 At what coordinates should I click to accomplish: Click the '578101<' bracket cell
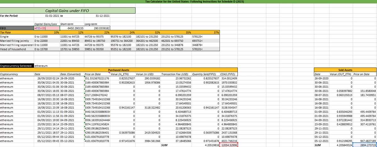(205, 49)
